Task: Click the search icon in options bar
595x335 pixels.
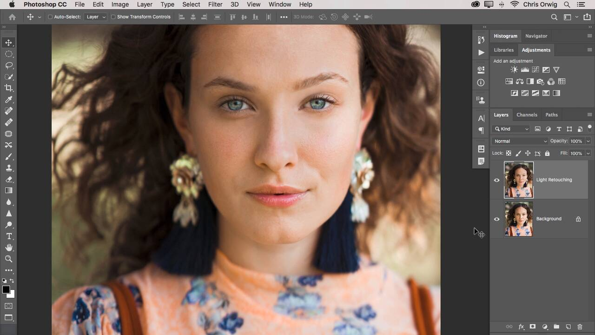Action: point(554,17)
